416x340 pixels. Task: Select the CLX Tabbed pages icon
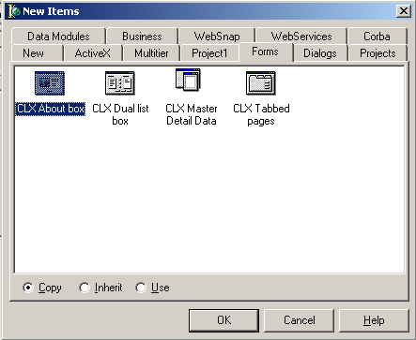click(261, 83)
